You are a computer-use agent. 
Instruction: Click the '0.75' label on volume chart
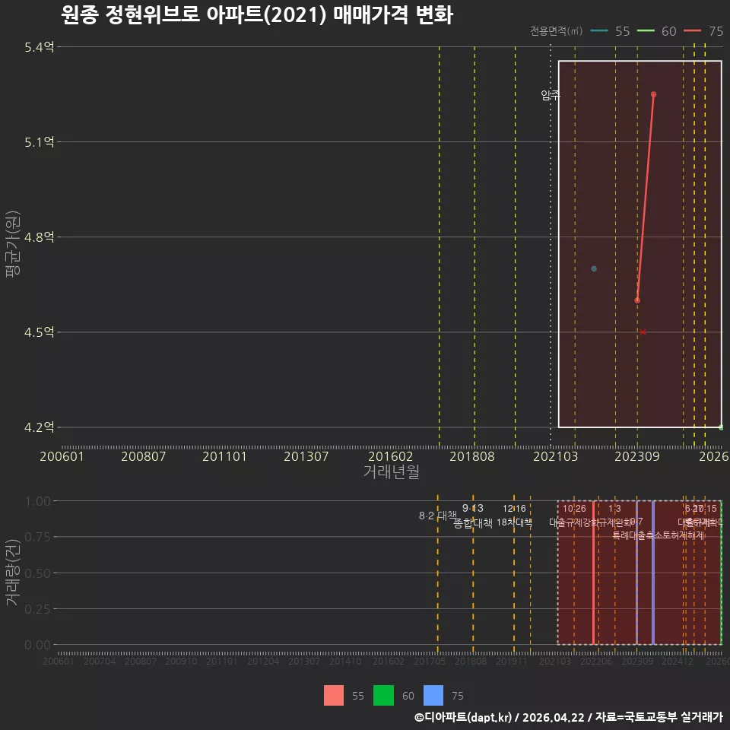tap(37, 538)
